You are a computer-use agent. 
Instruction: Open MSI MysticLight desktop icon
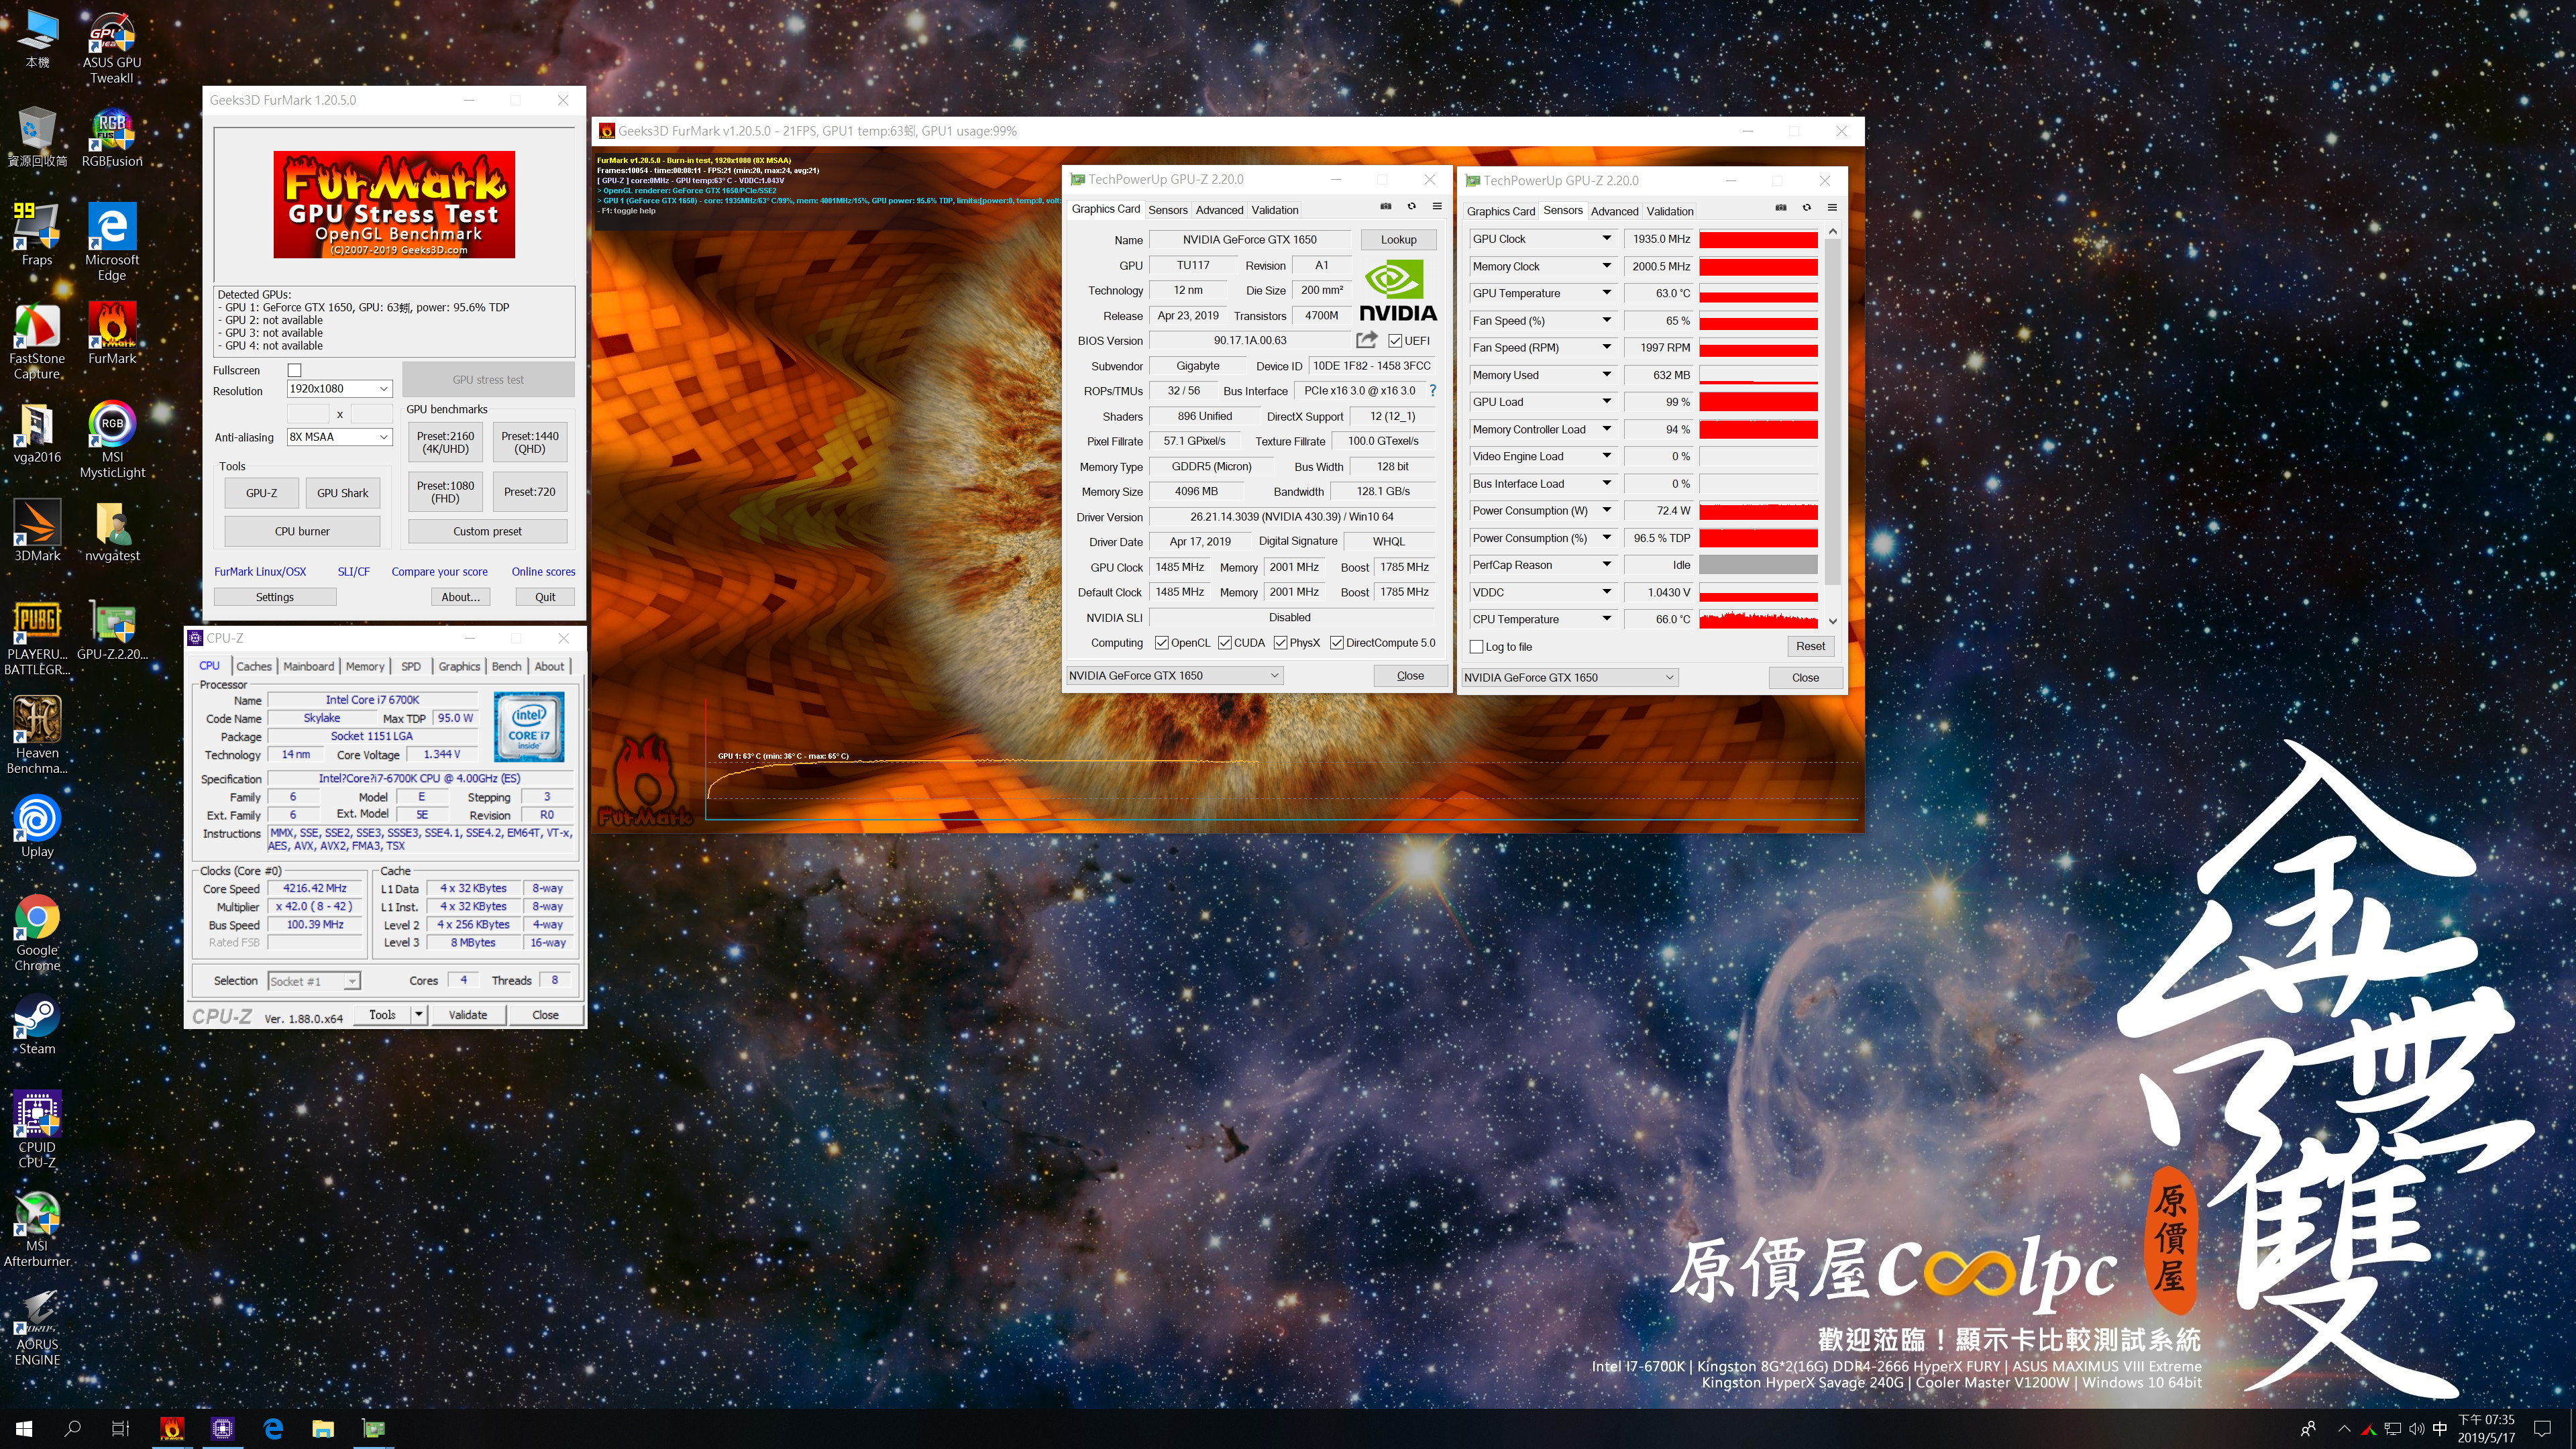coord(112,440)
